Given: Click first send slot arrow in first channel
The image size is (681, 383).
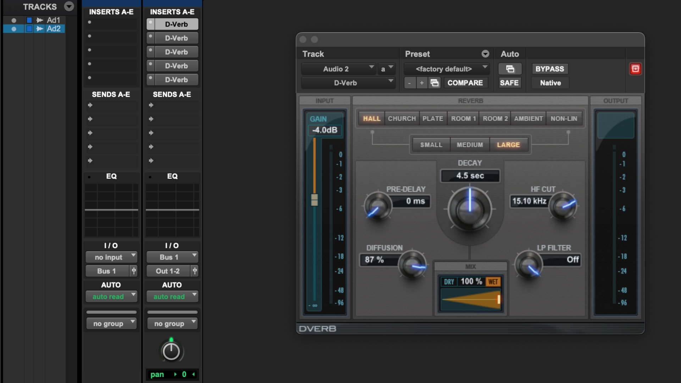Looking at the screenshot, I should point(90,105).
